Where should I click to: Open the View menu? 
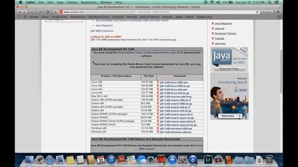pos(60,2)
